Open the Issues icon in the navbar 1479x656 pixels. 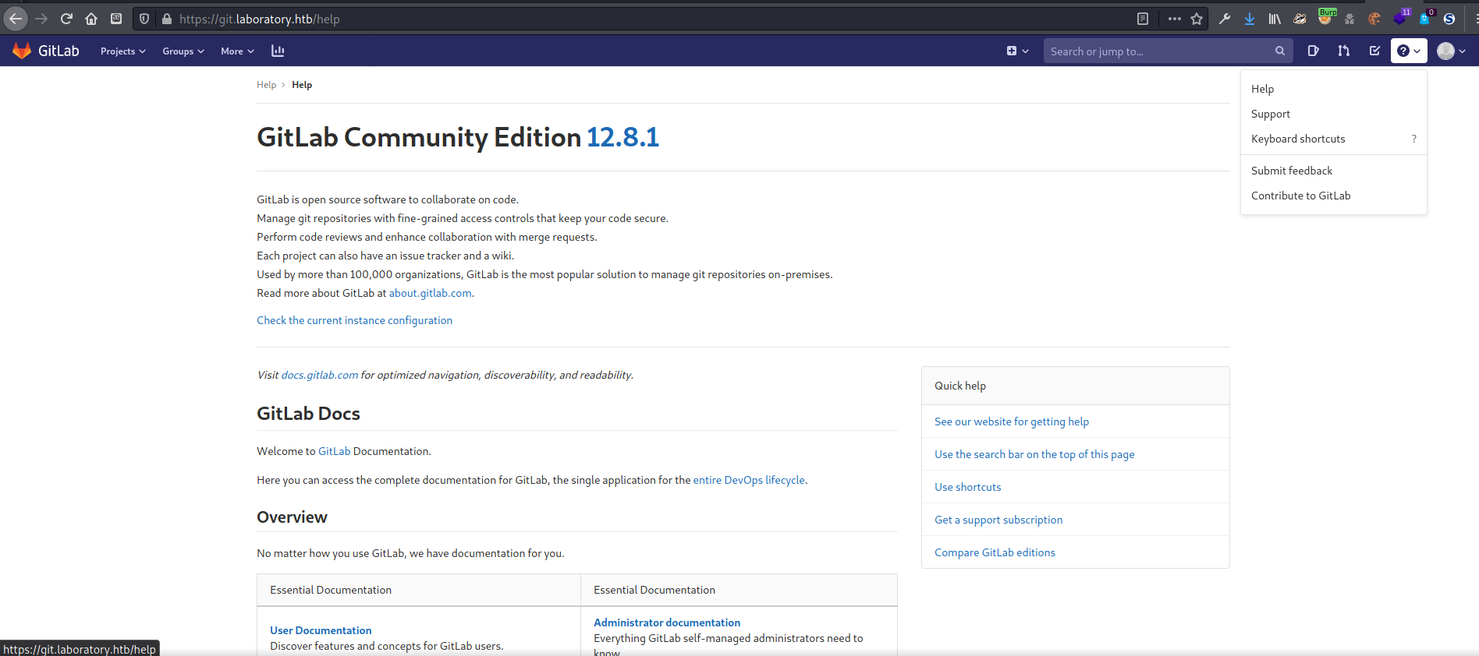tap(1313, 51)
